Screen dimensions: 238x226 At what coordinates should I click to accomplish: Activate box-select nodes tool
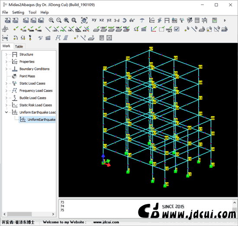pos(209,29)
